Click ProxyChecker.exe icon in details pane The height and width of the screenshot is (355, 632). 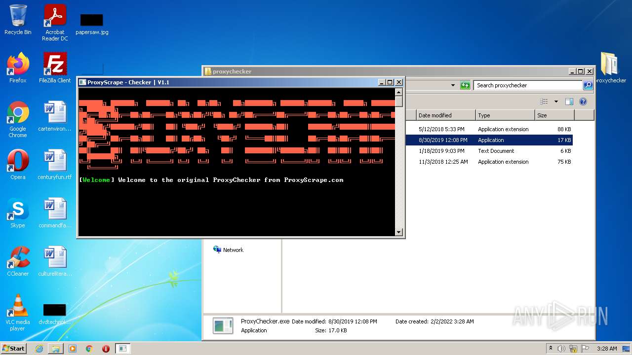coord(223,326)
